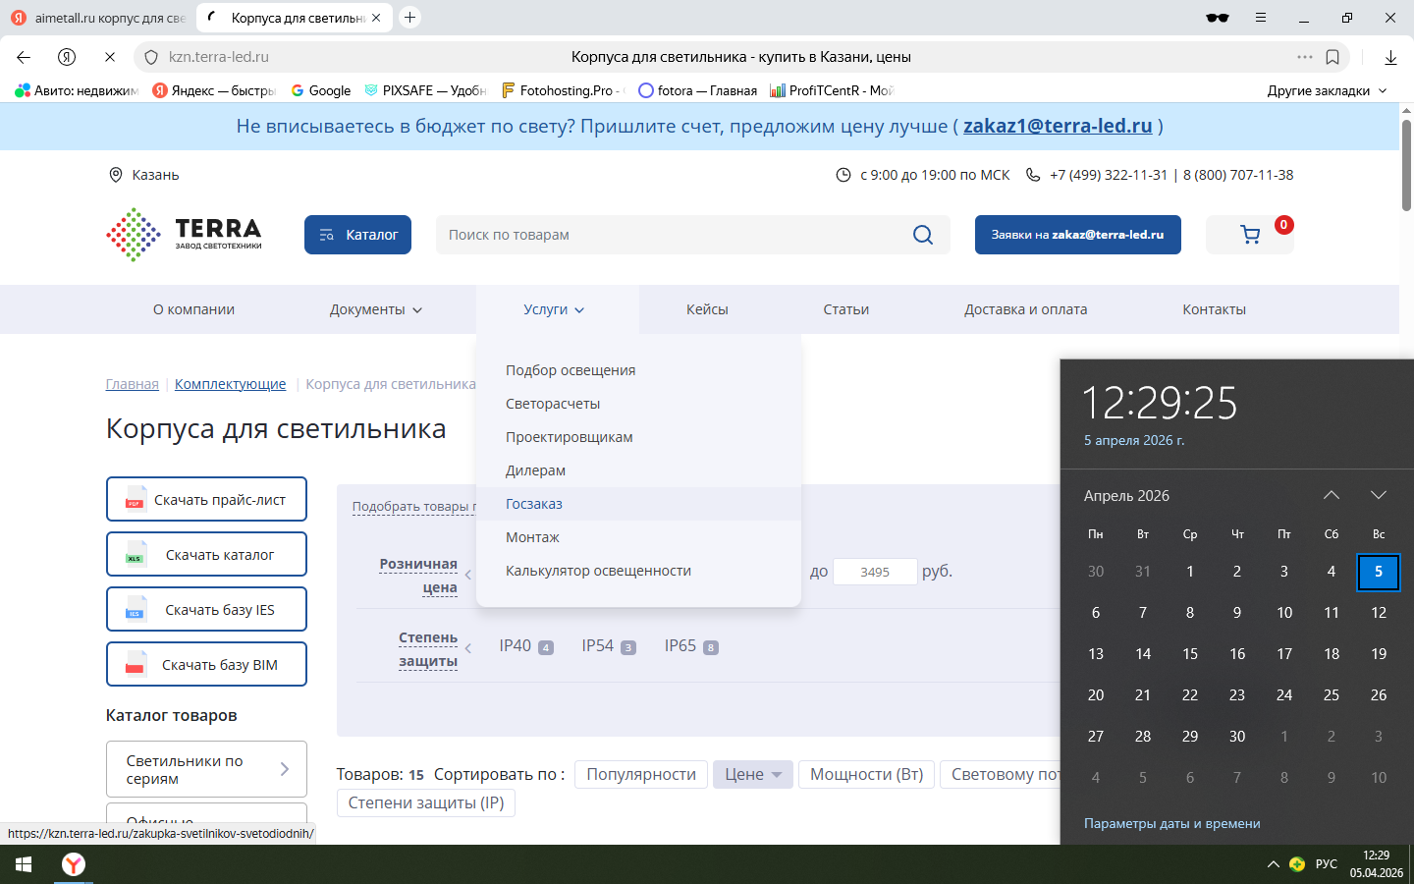Open the shopping cart icon

(x=1250, y=235)
